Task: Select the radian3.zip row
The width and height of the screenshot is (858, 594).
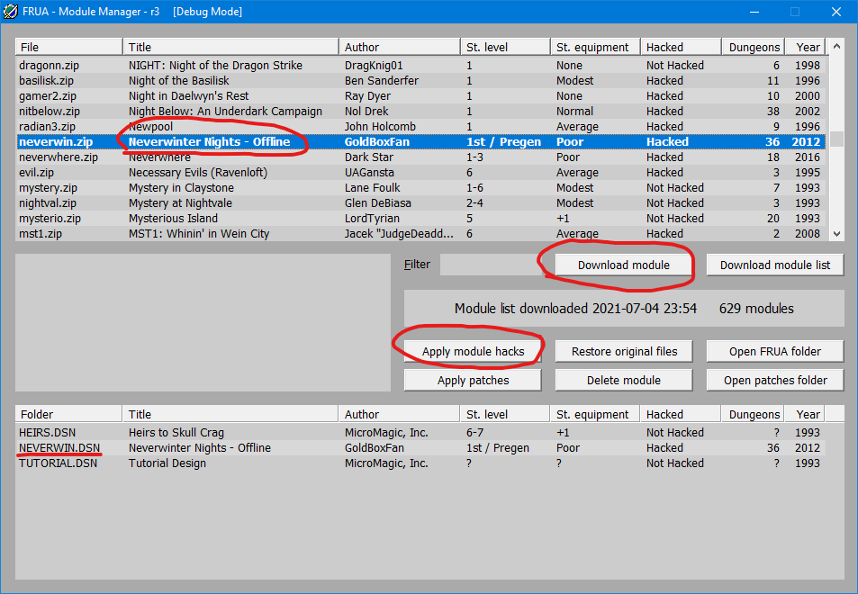Action: (x=420, y=126)
